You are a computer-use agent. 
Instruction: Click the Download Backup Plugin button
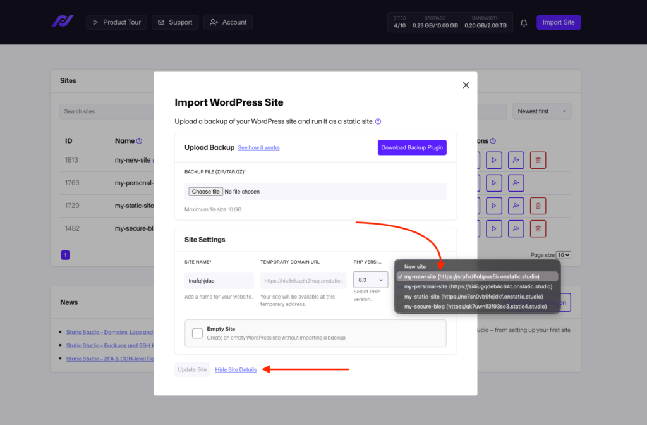(412, 147)
